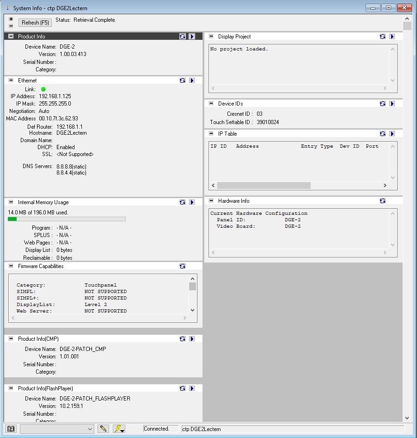Image resolution: width=417 pixels, height=438 pixels.
Task: Open Product Info(CMP) arrow icon
Action: (192, 339)
